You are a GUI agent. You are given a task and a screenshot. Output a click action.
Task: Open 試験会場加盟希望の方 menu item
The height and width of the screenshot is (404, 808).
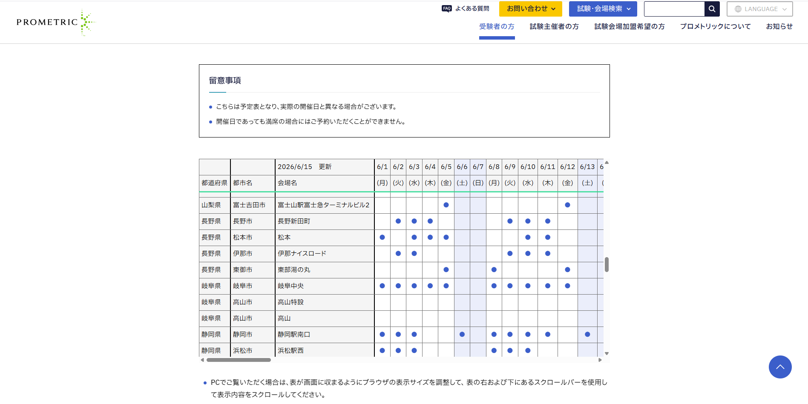click(x=630, y=26)
